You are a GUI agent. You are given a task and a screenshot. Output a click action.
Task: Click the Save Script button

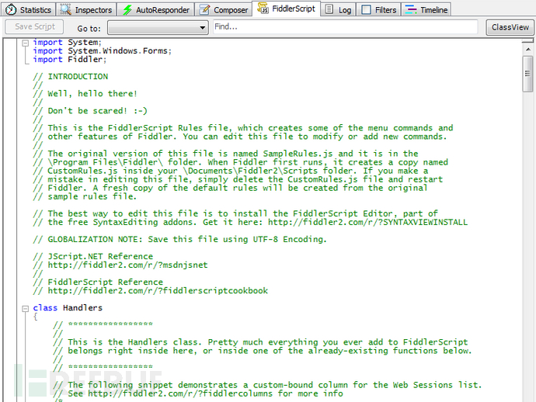(x=34, y=26)
